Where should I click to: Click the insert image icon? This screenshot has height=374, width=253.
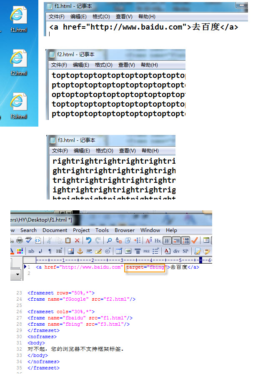pyautogui.click(x=71, y=251)
